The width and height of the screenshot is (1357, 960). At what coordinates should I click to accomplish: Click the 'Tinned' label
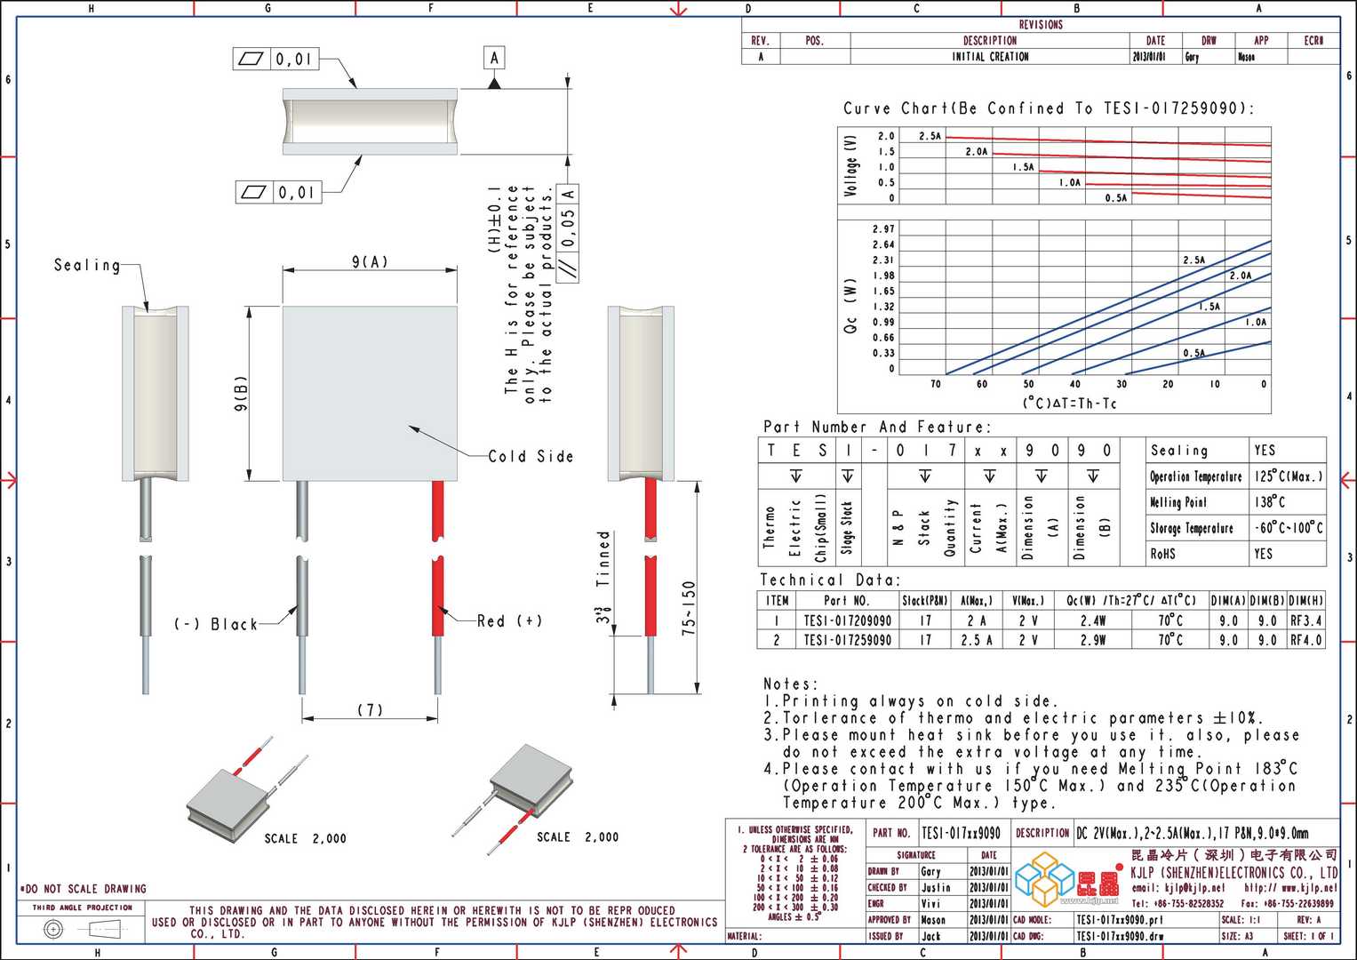(x=603, y=559)
